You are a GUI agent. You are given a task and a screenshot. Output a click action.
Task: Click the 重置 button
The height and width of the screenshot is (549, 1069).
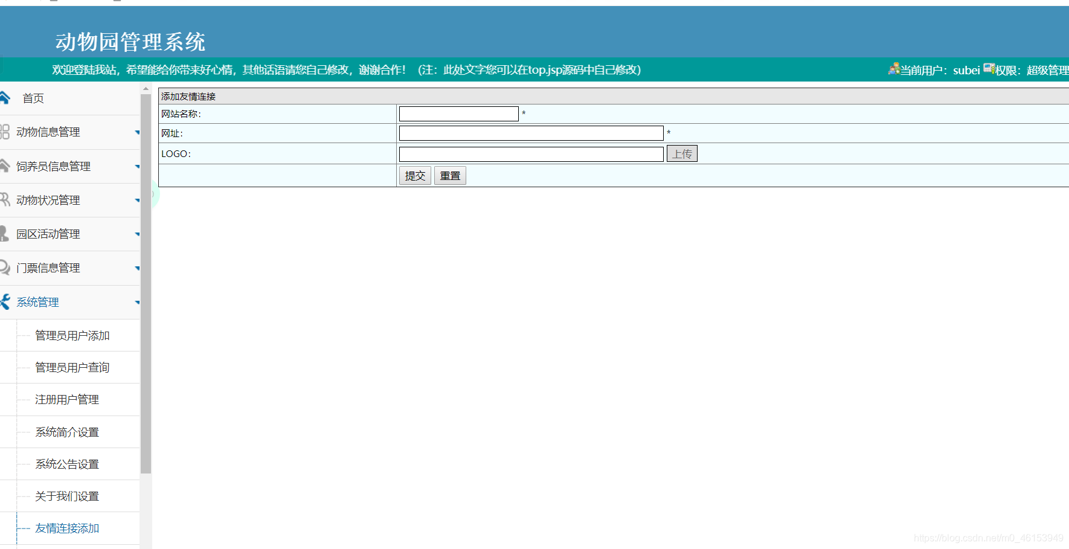pyautogui.click(x=450, y=176)
